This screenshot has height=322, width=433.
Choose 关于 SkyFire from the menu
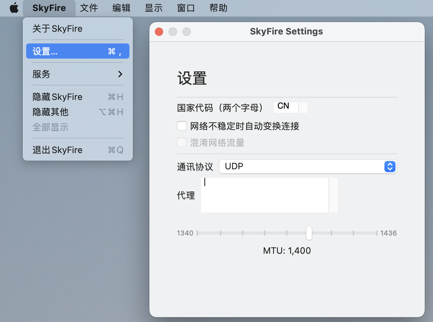click(78, 28)
